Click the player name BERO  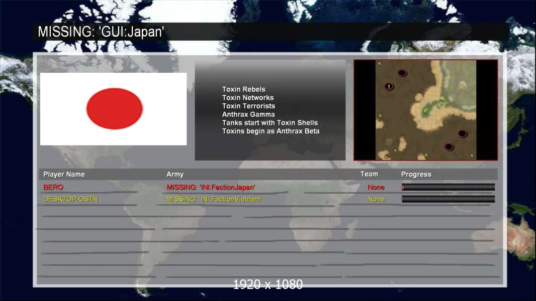pos(53,187)
